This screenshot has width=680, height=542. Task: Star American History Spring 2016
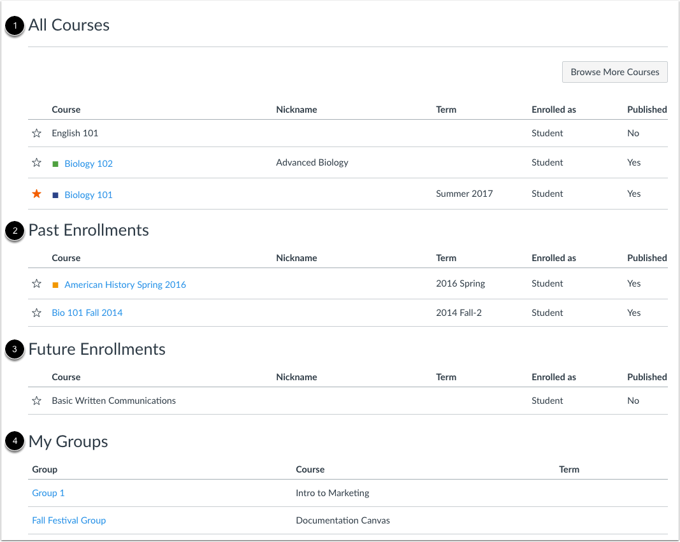(36, 283)
